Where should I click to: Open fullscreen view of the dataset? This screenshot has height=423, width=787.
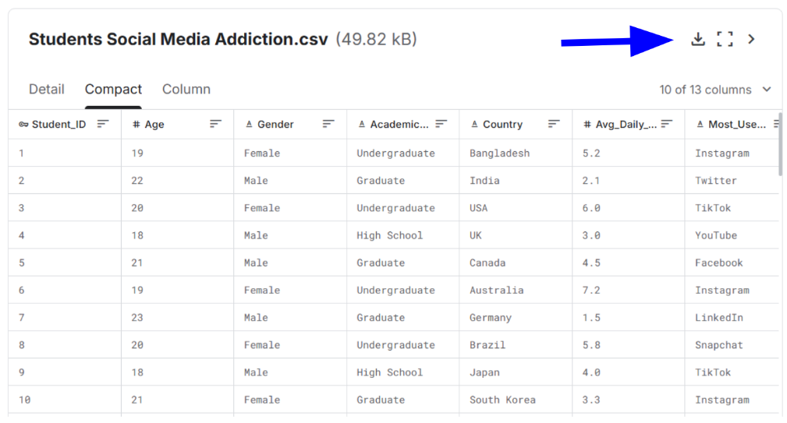coord(725,39)
